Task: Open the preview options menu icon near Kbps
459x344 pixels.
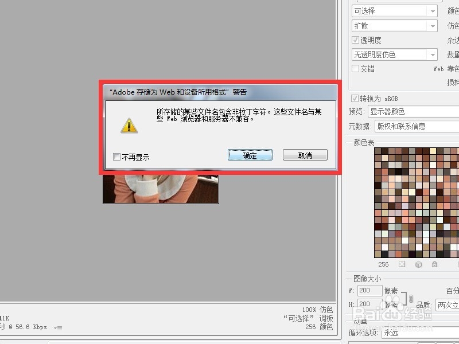Action: click(58, 328)
